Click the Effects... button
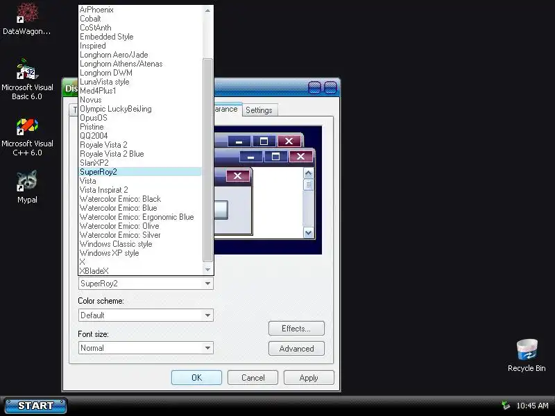This screenshot has width=555, height=416. pyautogui.click(x=296, y=329)
